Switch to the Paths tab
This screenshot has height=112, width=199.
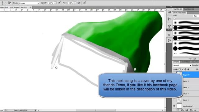pos(195,62)
